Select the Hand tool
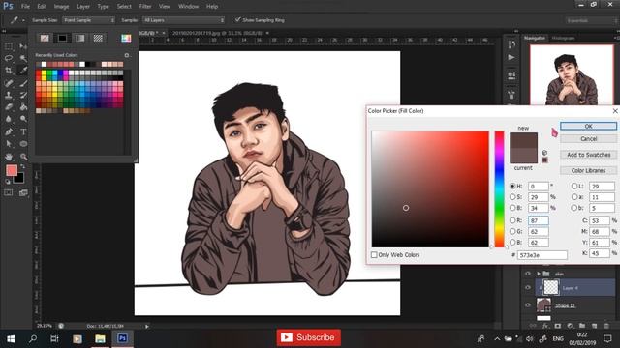 [x=9, y=157]
